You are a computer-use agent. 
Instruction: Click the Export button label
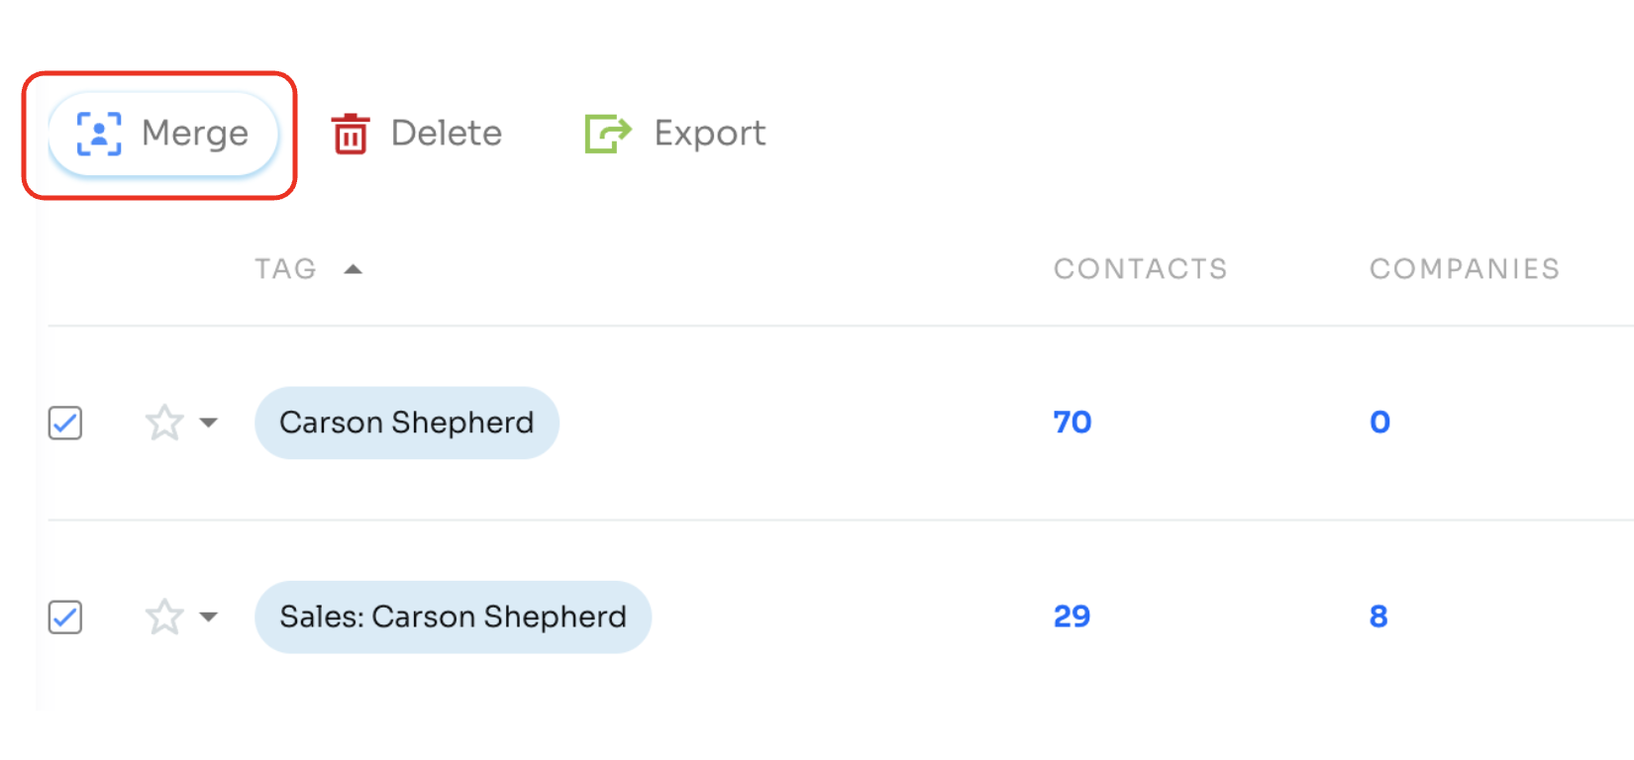click(x=710, y=134)
